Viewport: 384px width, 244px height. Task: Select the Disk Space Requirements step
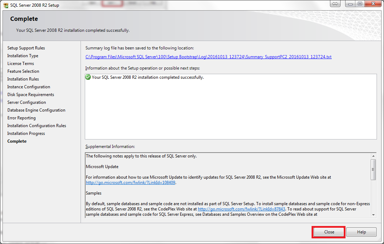tap(31, 95)
